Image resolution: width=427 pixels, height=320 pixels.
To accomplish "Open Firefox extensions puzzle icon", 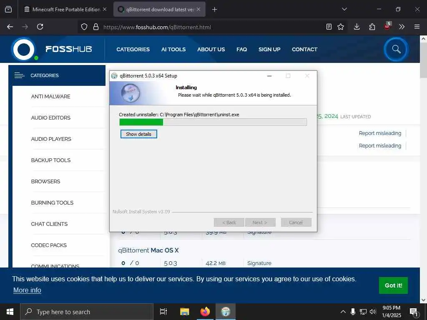I will coord(372,27).
